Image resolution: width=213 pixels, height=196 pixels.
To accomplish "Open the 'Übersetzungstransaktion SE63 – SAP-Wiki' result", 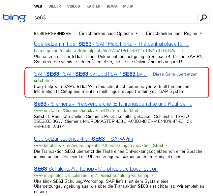I will coord(83,139).
